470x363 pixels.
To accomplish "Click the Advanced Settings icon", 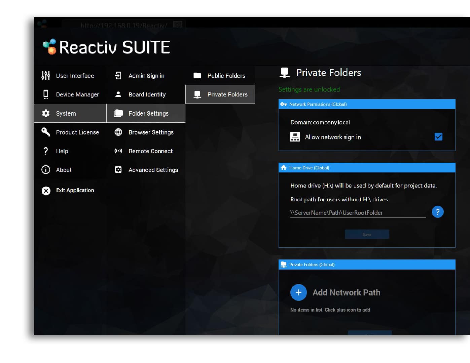I will (118, 170).
